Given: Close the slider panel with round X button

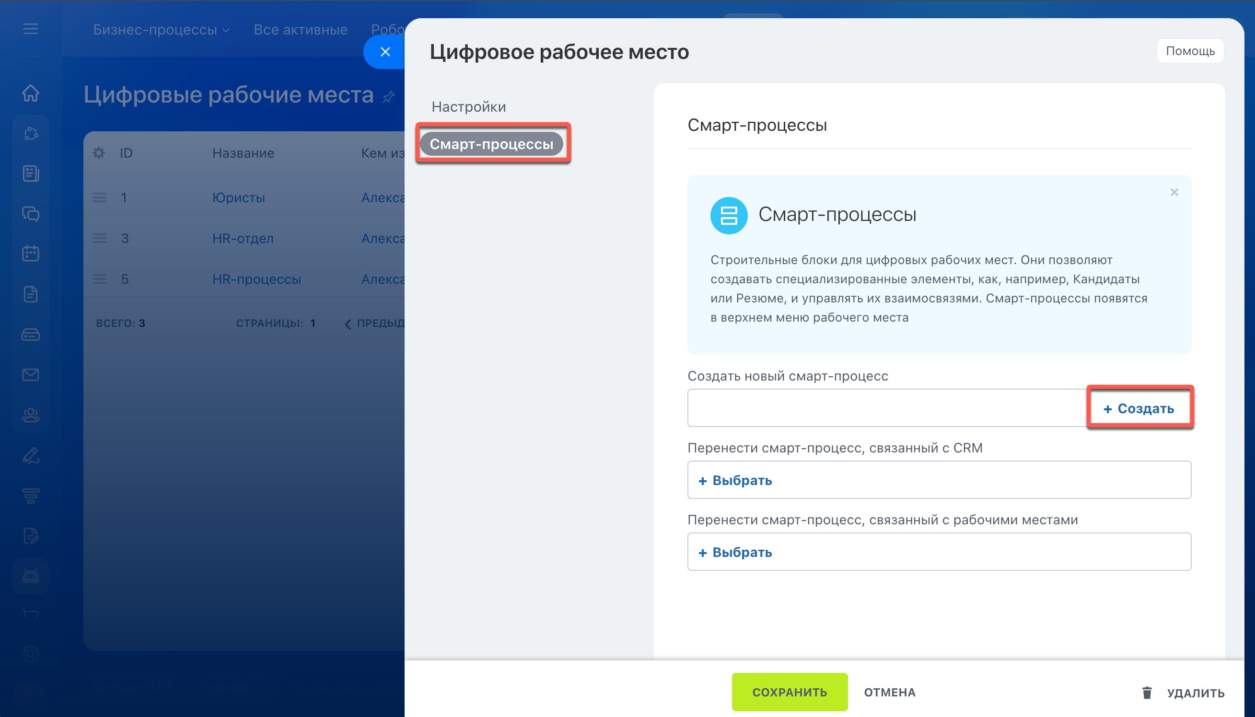Looking at the screenshot, I should (385, 52).
